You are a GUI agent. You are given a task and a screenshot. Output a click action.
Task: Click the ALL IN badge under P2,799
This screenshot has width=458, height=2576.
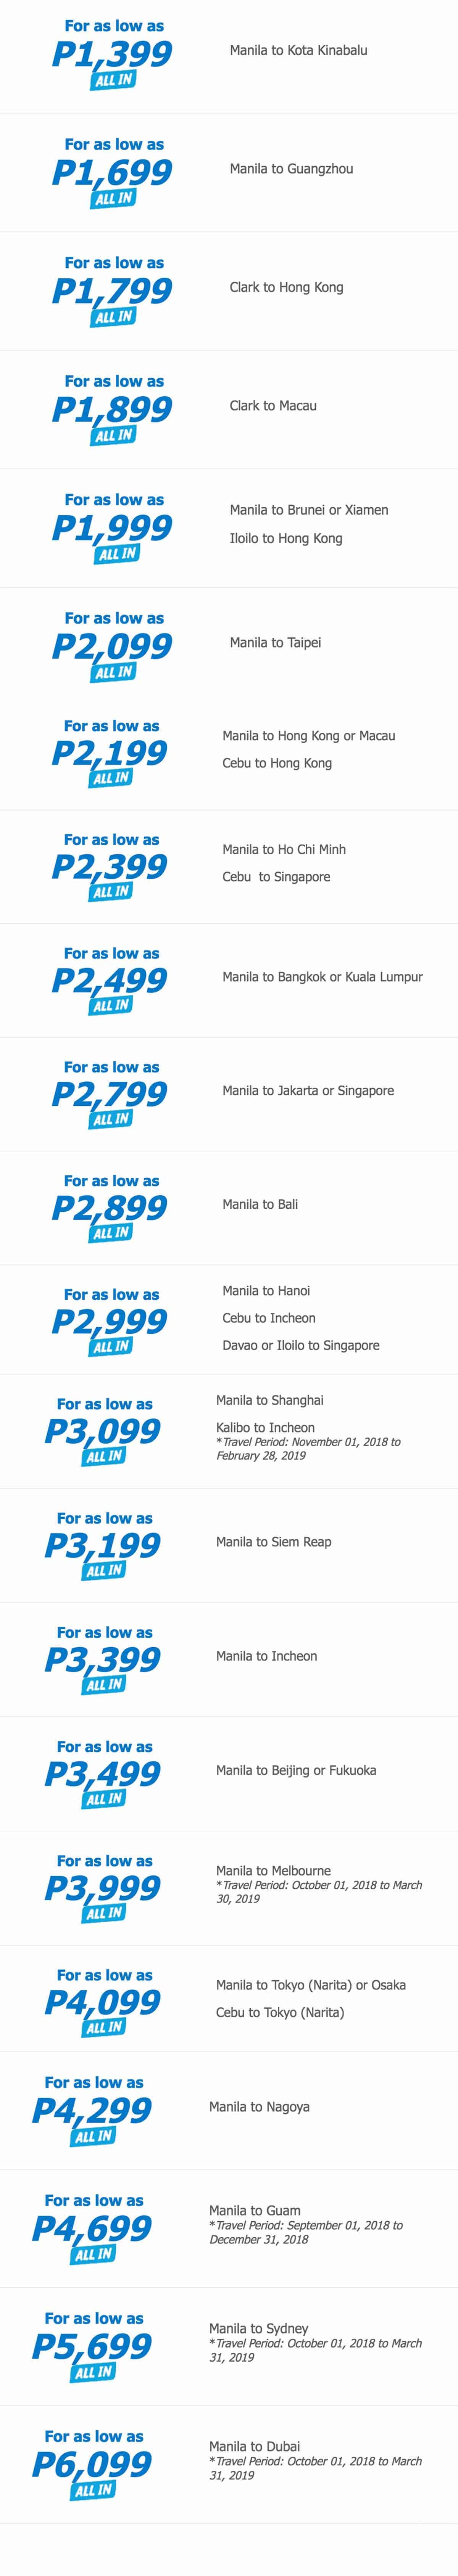pyautogui.click(x=110, y=1119)
